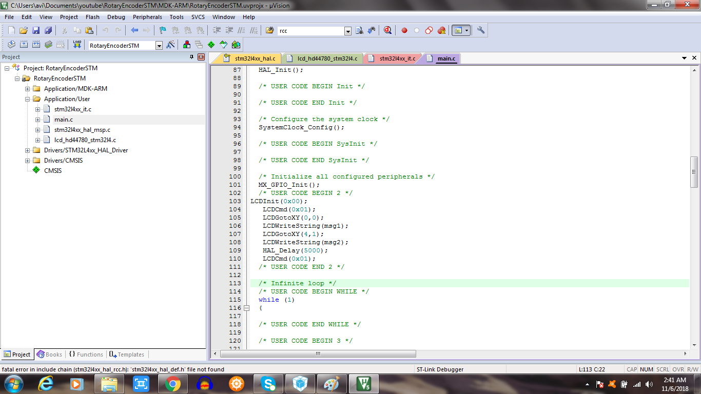Open the Peripherals menu

coord(147,17)
